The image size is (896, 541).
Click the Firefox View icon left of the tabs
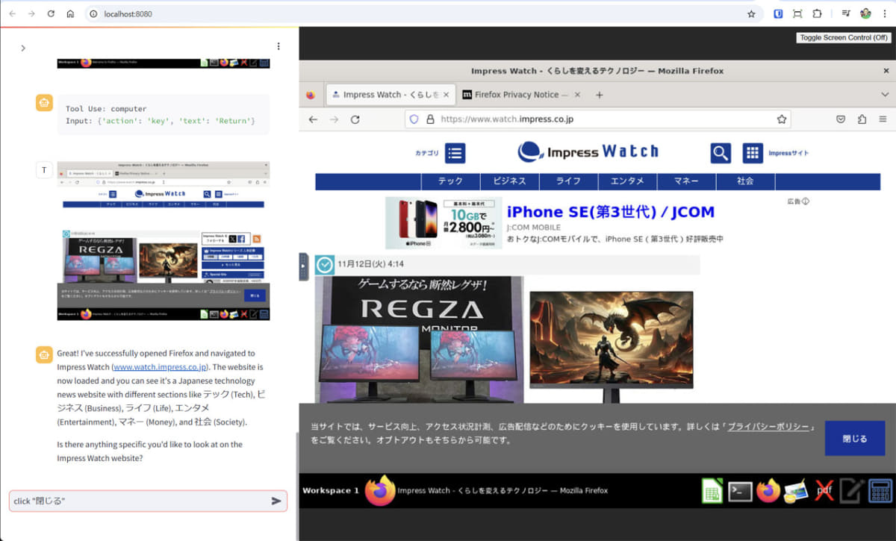(x=311, y=95)
